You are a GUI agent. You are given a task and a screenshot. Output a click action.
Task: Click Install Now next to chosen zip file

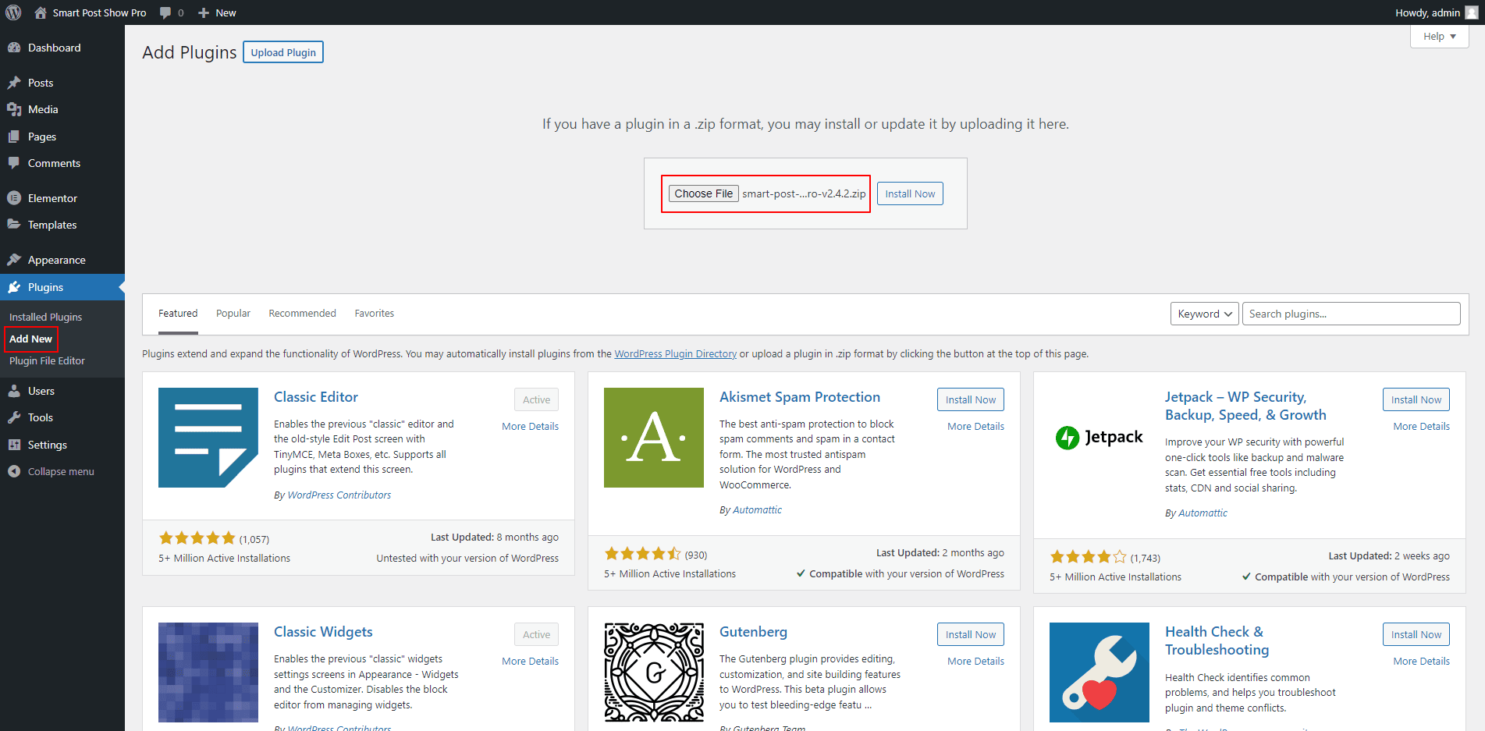[910, 193]
